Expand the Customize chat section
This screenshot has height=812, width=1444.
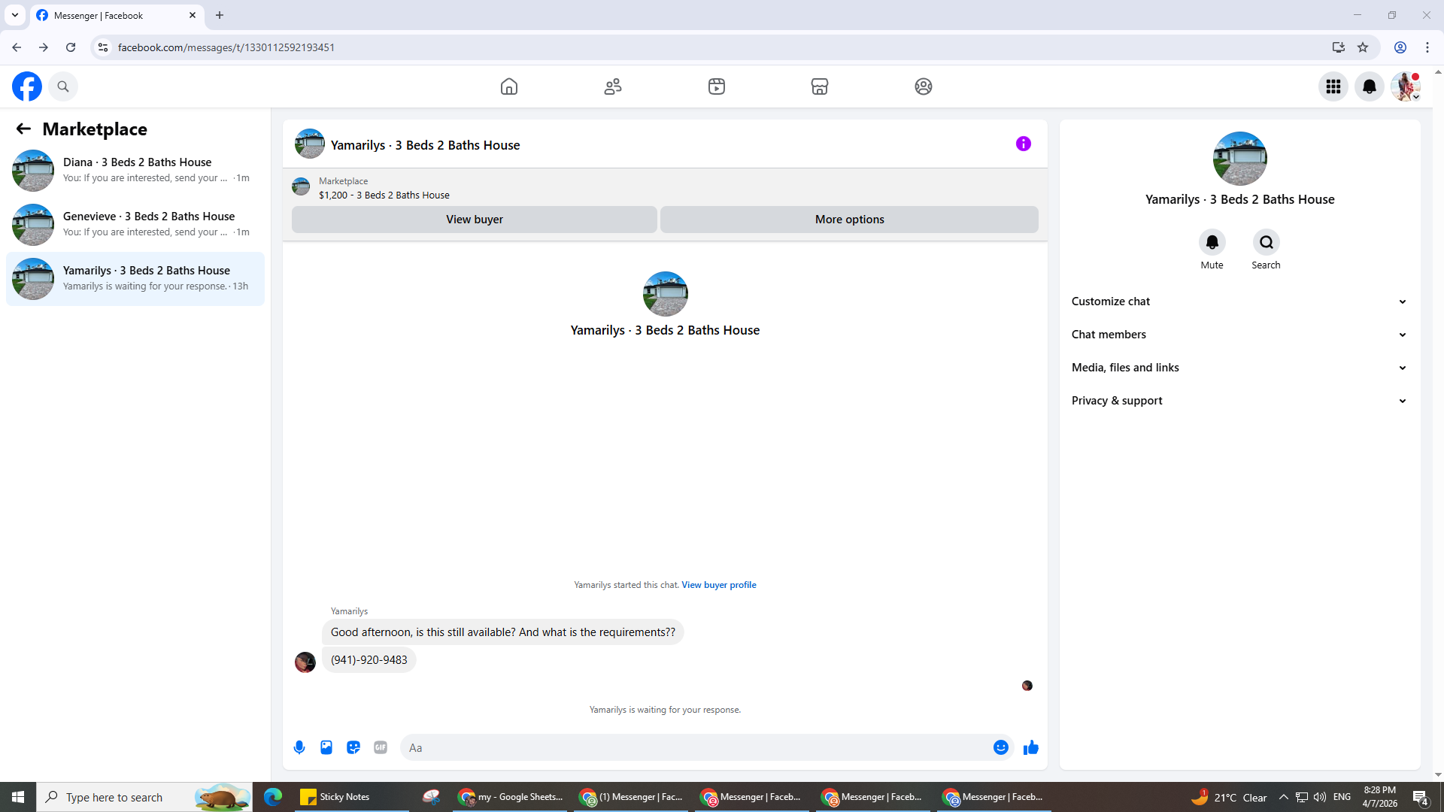(x=1239, y=301)
